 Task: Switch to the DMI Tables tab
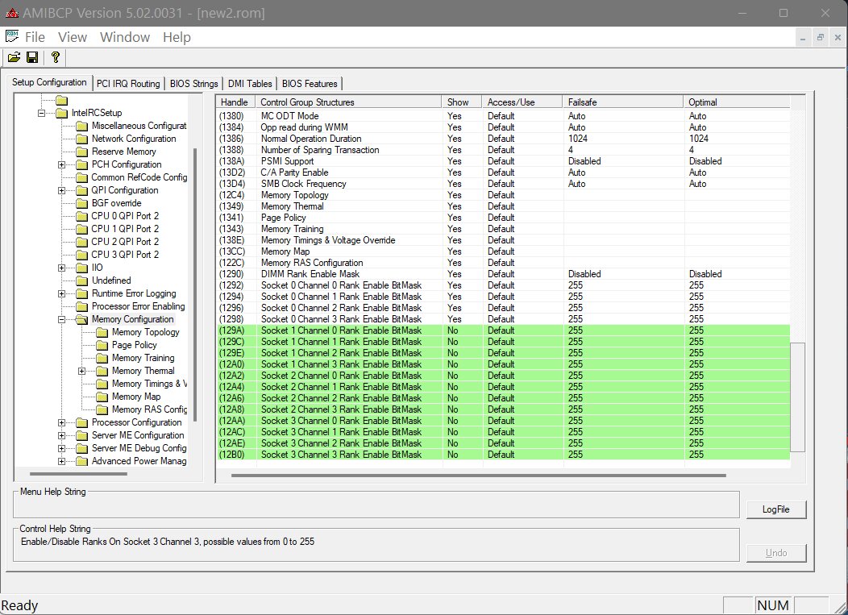click(249, 83)
